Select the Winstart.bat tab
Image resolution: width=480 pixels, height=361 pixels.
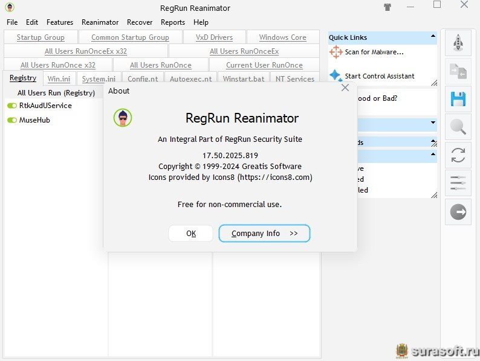coord(244,78)
